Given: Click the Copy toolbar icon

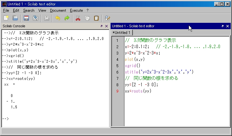Looking at the screenshot, I should 87,18.
